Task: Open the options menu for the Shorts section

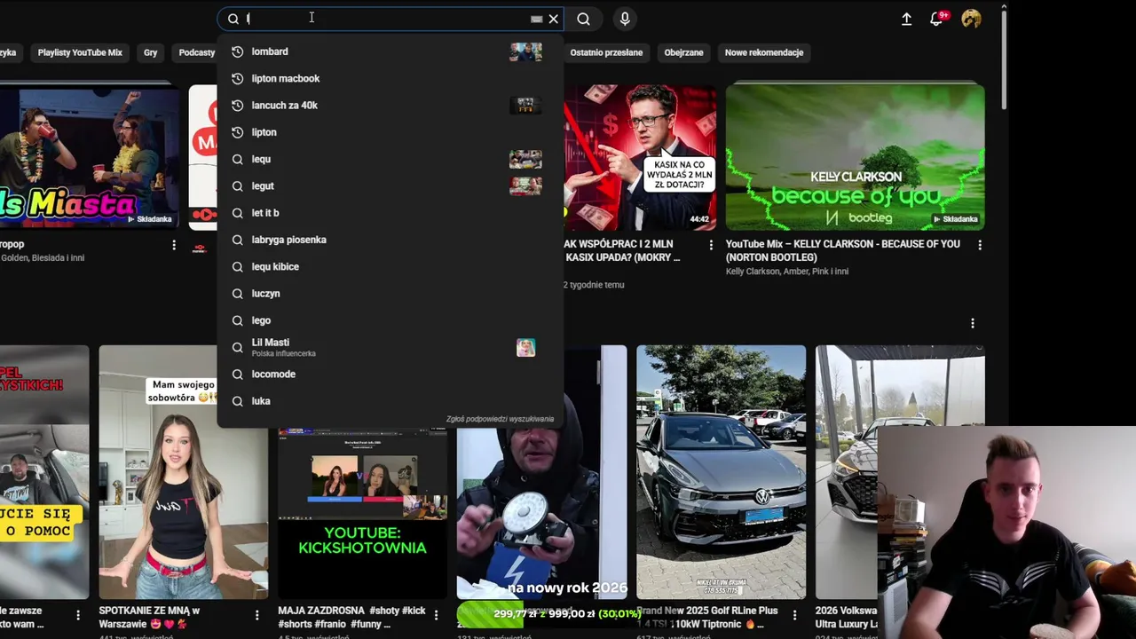Action: pyautogui.click(x=972, y=323)
